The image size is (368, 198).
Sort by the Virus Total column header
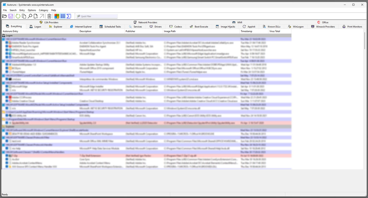click(280, 31)
